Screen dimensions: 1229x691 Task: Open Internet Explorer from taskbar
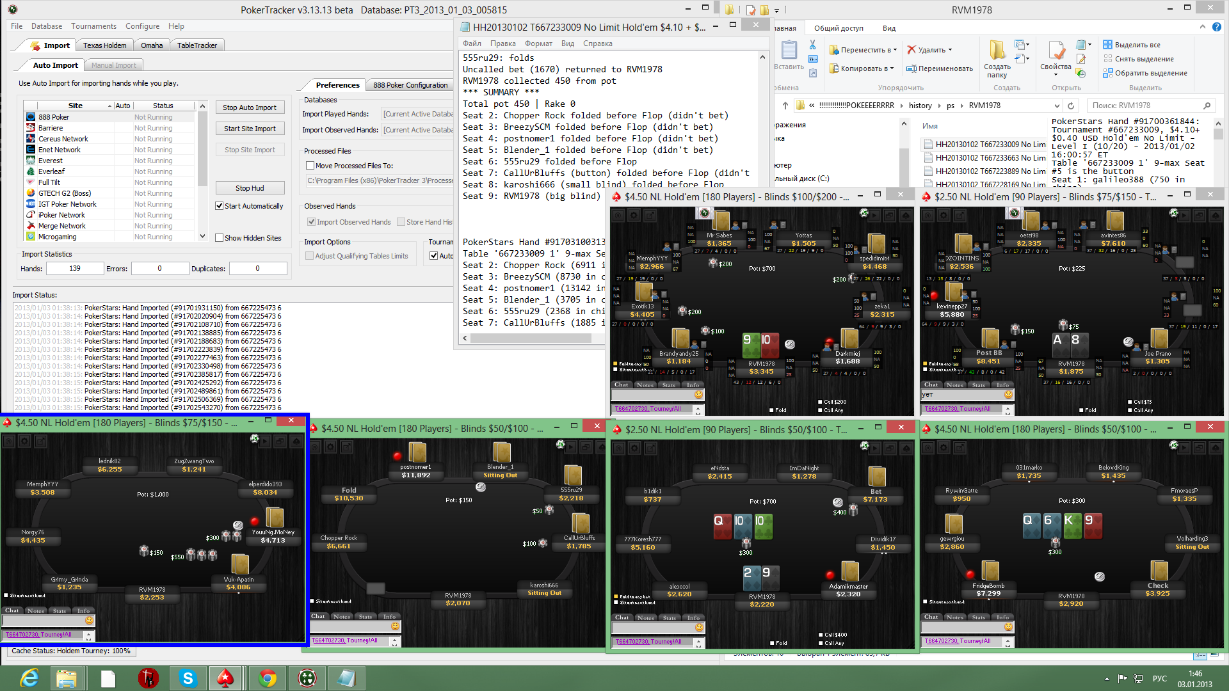[29, 678]
